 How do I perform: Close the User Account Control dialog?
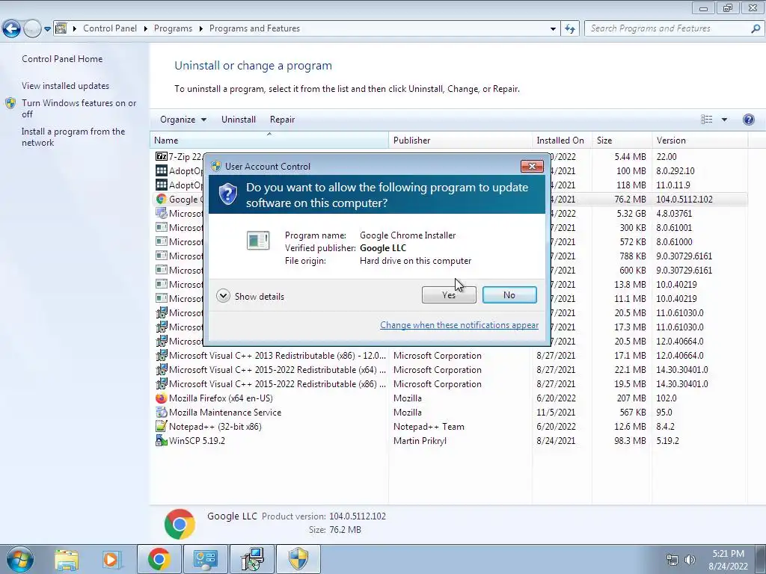pyautogui.click(x=532, y=166)
